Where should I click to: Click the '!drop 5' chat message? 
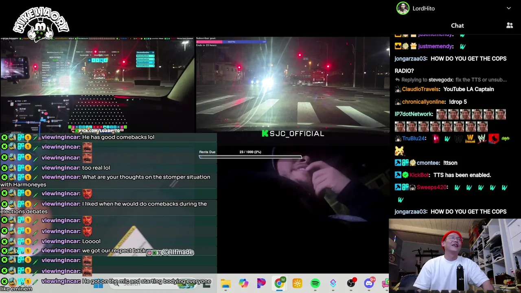pyautogui.click(x=458, y=102)
